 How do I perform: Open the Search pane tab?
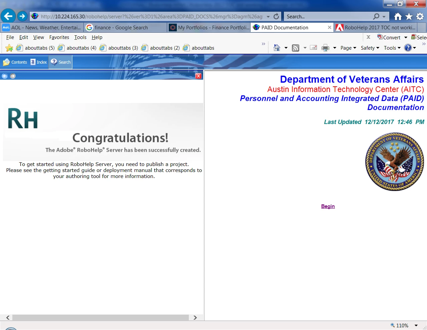click(60, 62)
